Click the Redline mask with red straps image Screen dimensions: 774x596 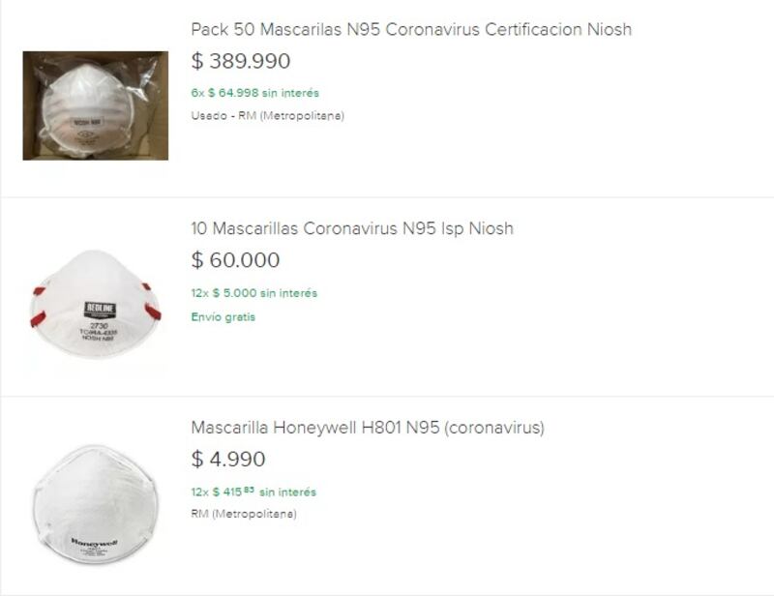coord(95,303)
